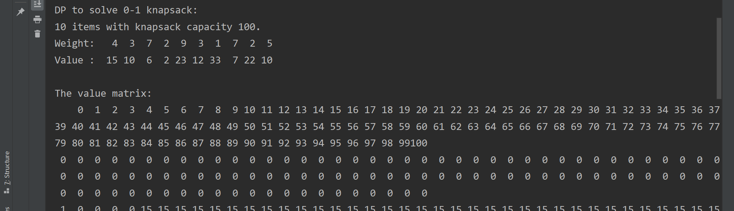Image resolution: width=734 pixels, height=211 pixels.
Task: Click column header 79 in third header row
Action: [60, 143]
